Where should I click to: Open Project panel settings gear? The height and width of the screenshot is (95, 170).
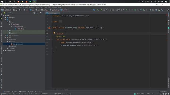click(x=41, y=13)
